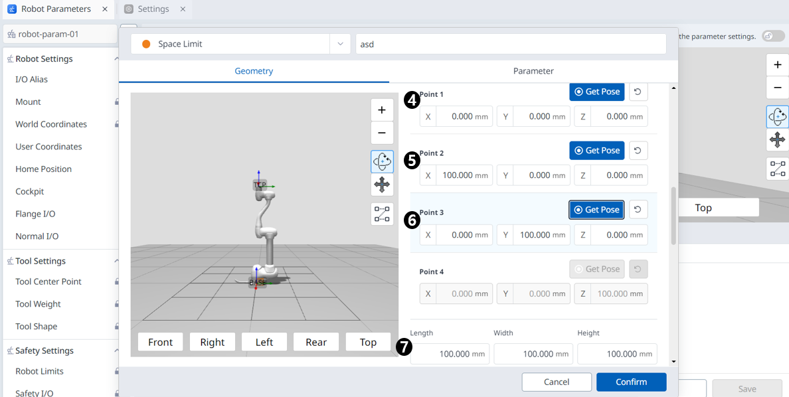The image size is (789, 397).
Task: Select the rotate view tool in the dialog
Action: click(382, 162)
